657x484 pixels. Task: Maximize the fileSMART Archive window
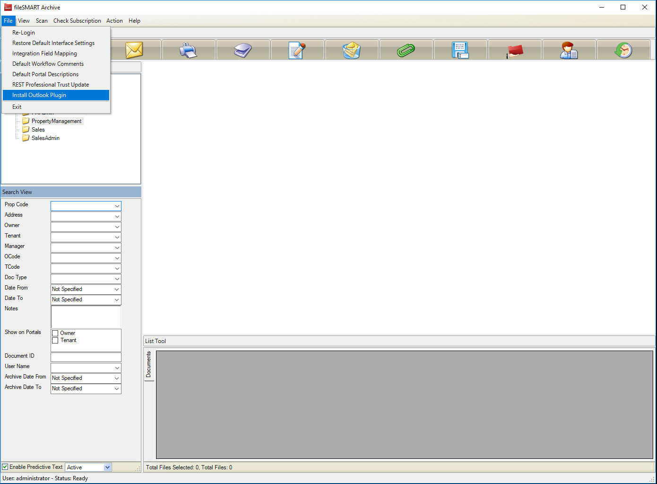click(x=623, y=7)
